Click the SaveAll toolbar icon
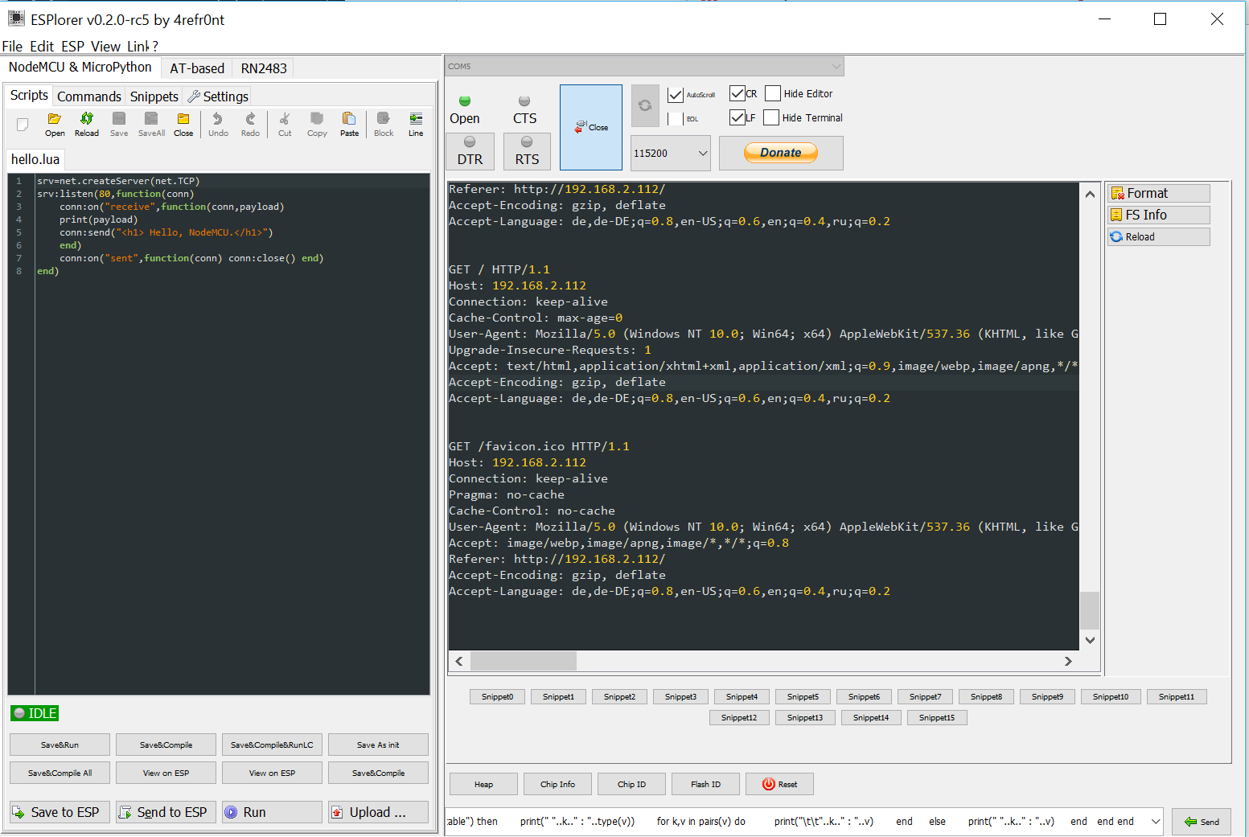 151,124
